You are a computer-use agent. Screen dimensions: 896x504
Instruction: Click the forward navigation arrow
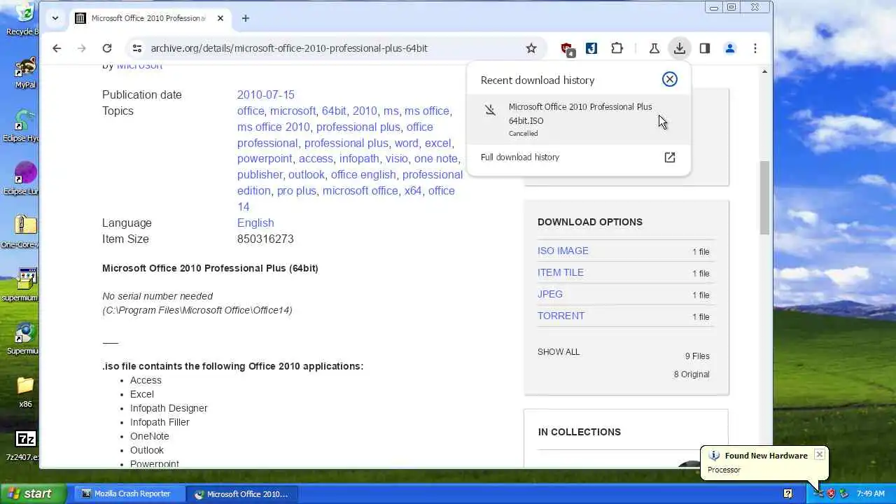click(x=82, y=48)
